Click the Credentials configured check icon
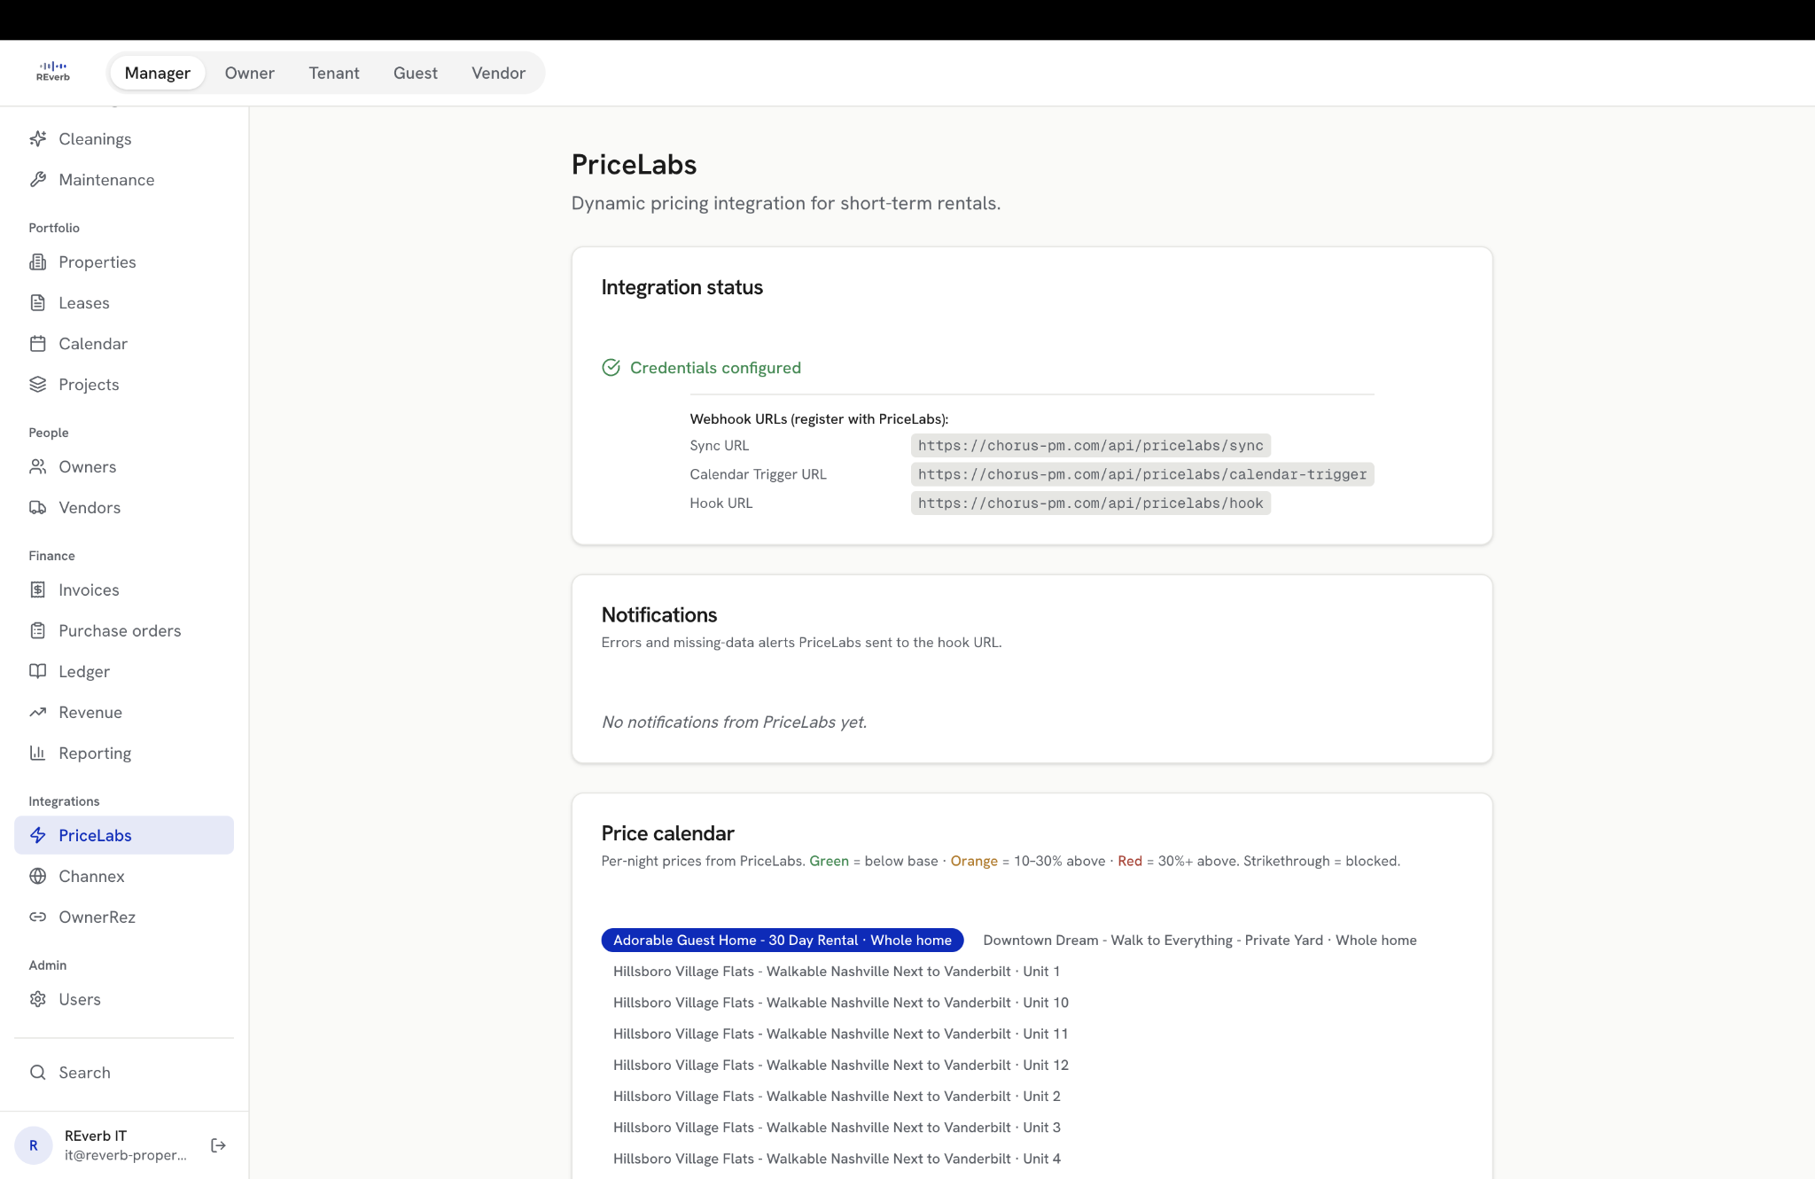Viewport: 1815px width, 1179px height. point(611,368)
